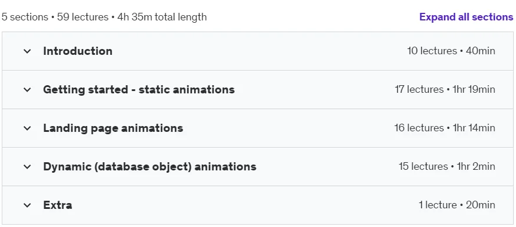
Task: Select Dynamic (database object) animations heading
Action: tap(150, 167)
